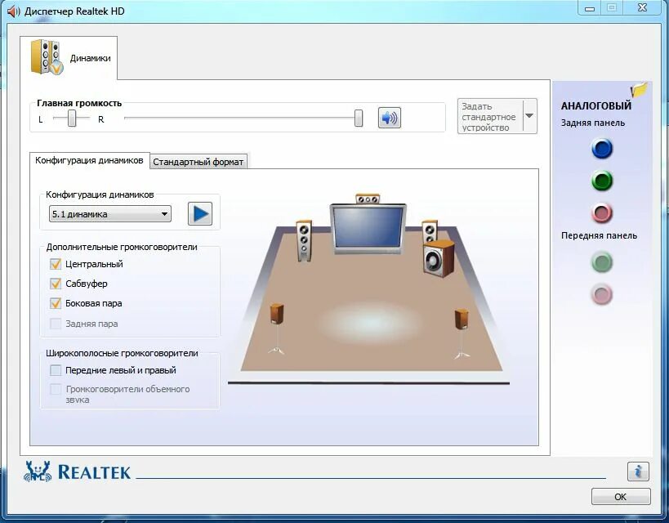Uncheck the Центральный speaker checkbox
Screen dimensions: 669x523
[x=56, y=264]
